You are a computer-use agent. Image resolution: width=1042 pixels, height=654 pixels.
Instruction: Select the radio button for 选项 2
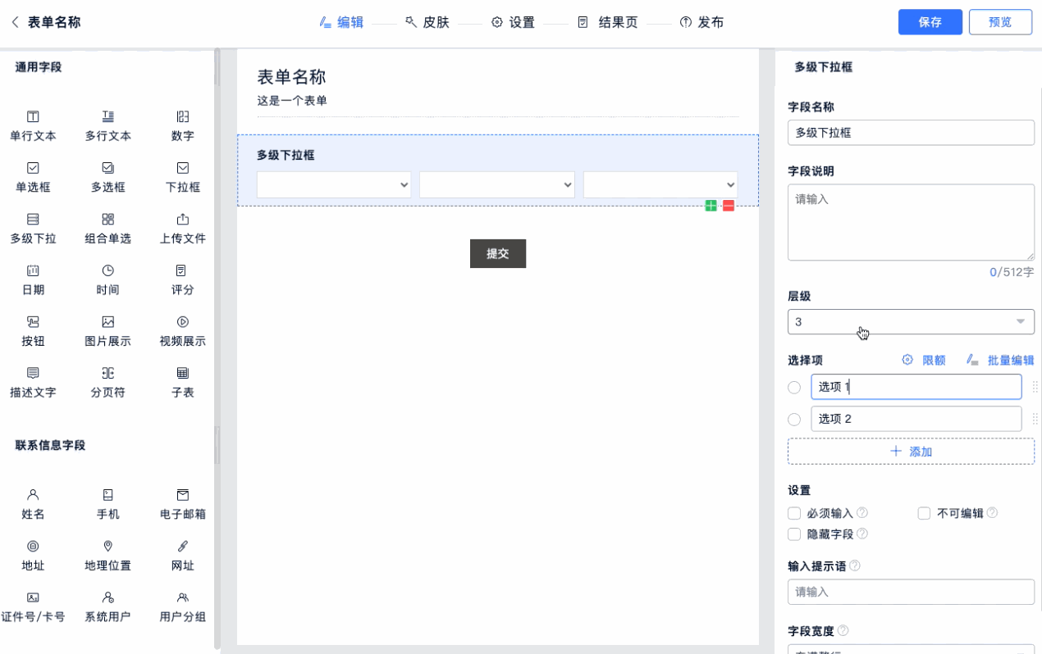[x=794, y=420]
